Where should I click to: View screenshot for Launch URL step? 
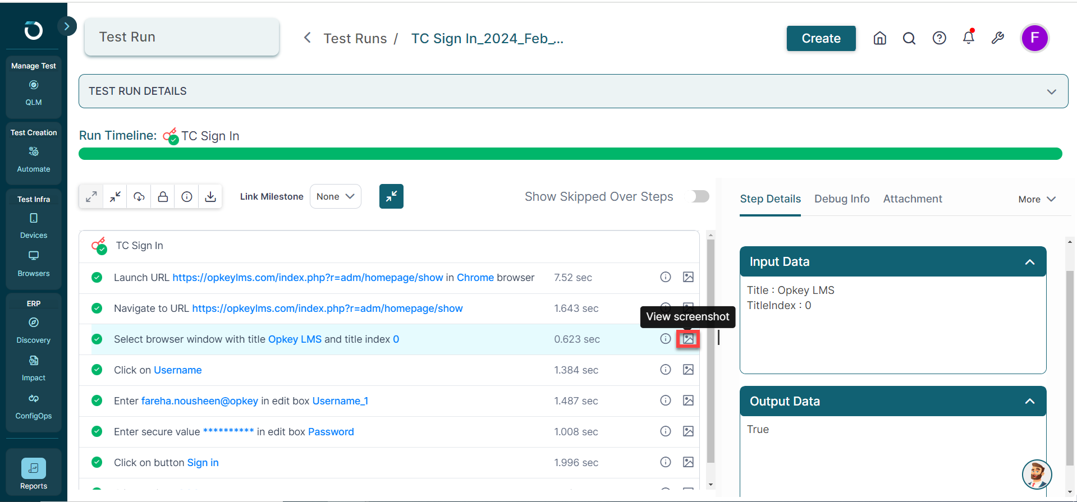(x=688, y=277)
